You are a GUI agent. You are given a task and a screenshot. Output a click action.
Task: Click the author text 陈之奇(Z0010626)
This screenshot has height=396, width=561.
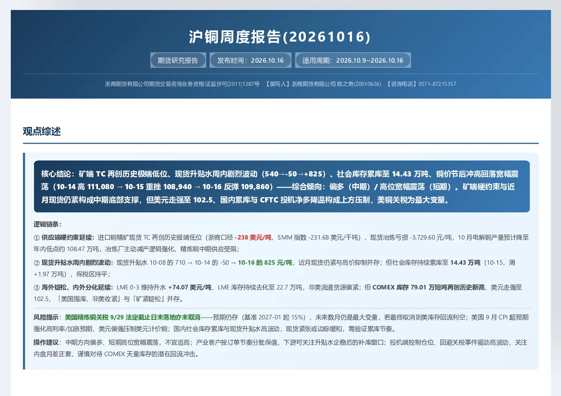[x=359, y=84]
